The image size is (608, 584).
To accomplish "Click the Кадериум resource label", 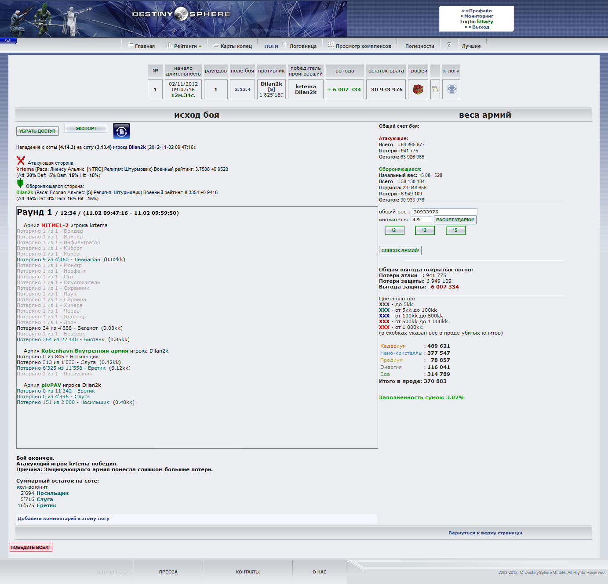I will pyautogui.click(x=393, y=346).
